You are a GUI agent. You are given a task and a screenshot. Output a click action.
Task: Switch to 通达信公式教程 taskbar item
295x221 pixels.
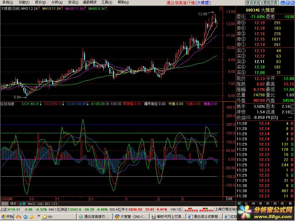pos(205,217)
